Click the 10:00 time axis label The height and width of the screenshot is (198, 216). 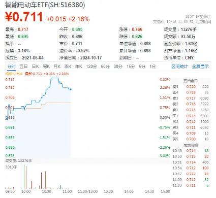tap(26, 191)
